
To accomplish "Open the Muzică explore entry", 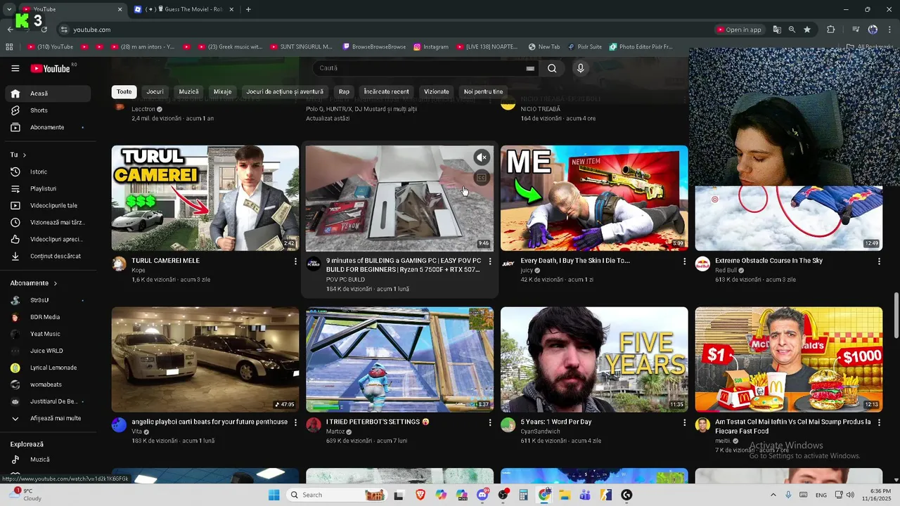I will click(x=48, y=460).
